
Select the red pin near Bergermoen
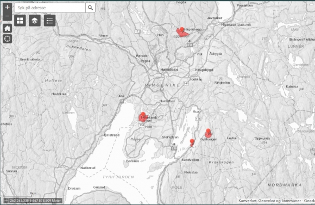point(182,30)
